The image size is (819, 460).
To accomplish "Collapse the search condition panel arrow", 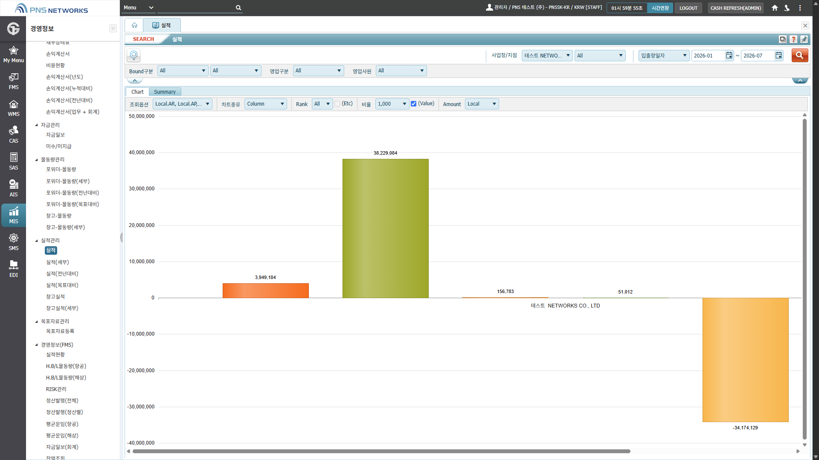I will [135, 80].
